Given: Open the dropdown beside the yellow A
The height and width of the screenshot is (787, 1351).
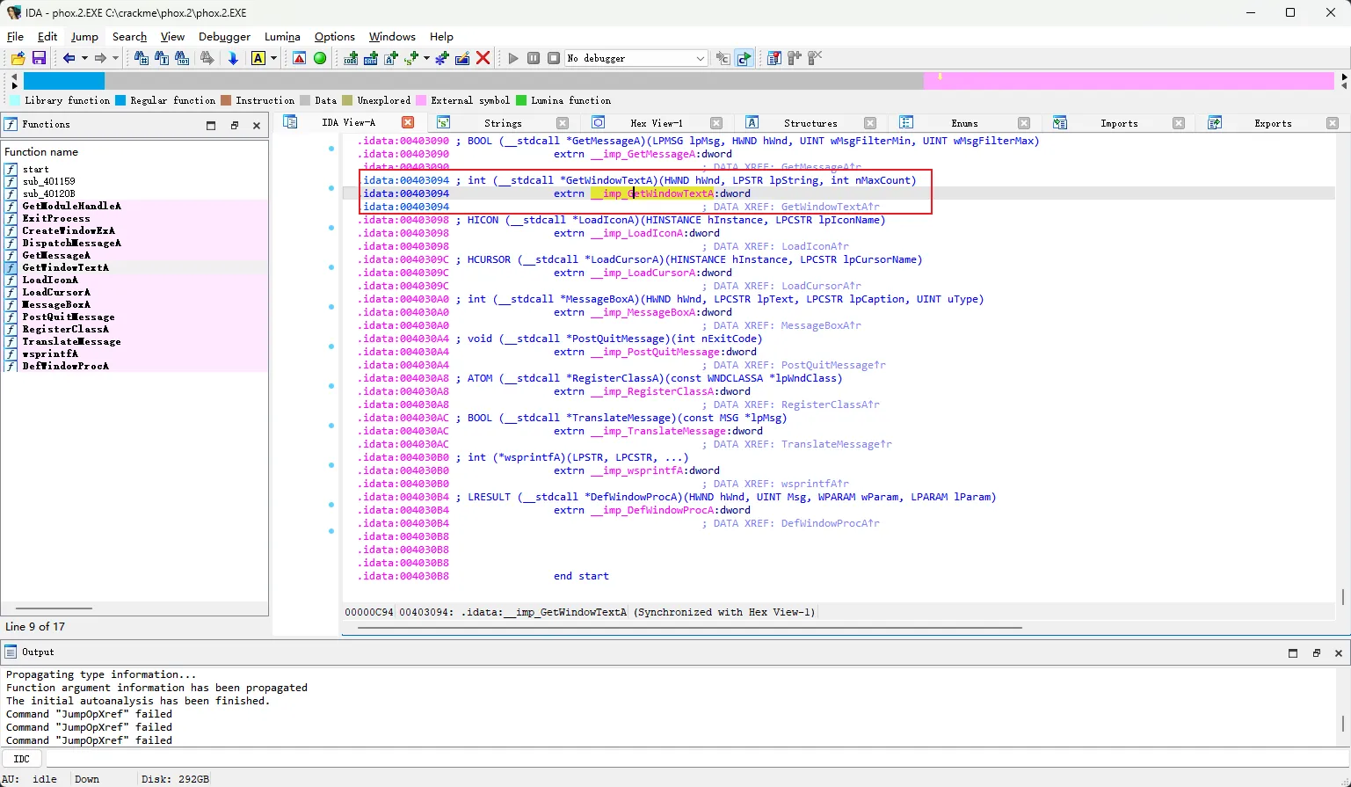Looking at the screenshot, I should (x=273, y=58).
